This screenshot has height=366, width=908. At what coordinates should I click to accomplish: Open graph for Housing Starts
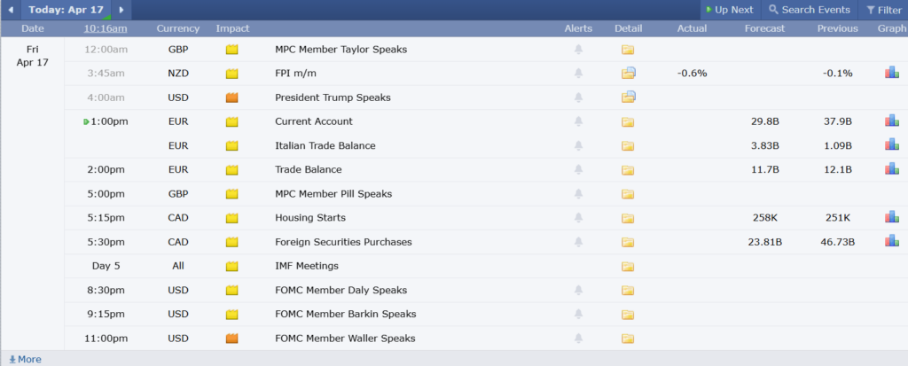(x=891, y=217)
